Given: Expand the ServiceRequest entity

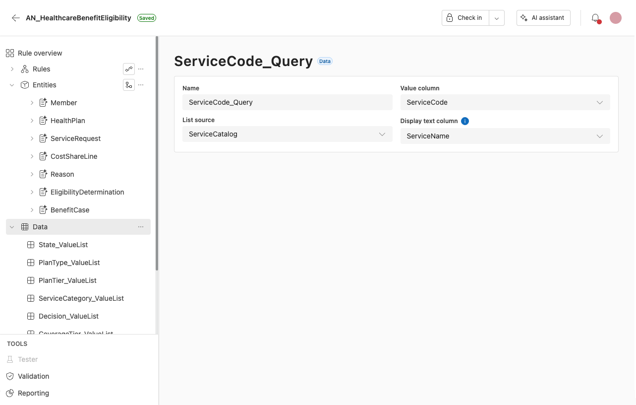Looking at the screenshot, I should (32, 138).
